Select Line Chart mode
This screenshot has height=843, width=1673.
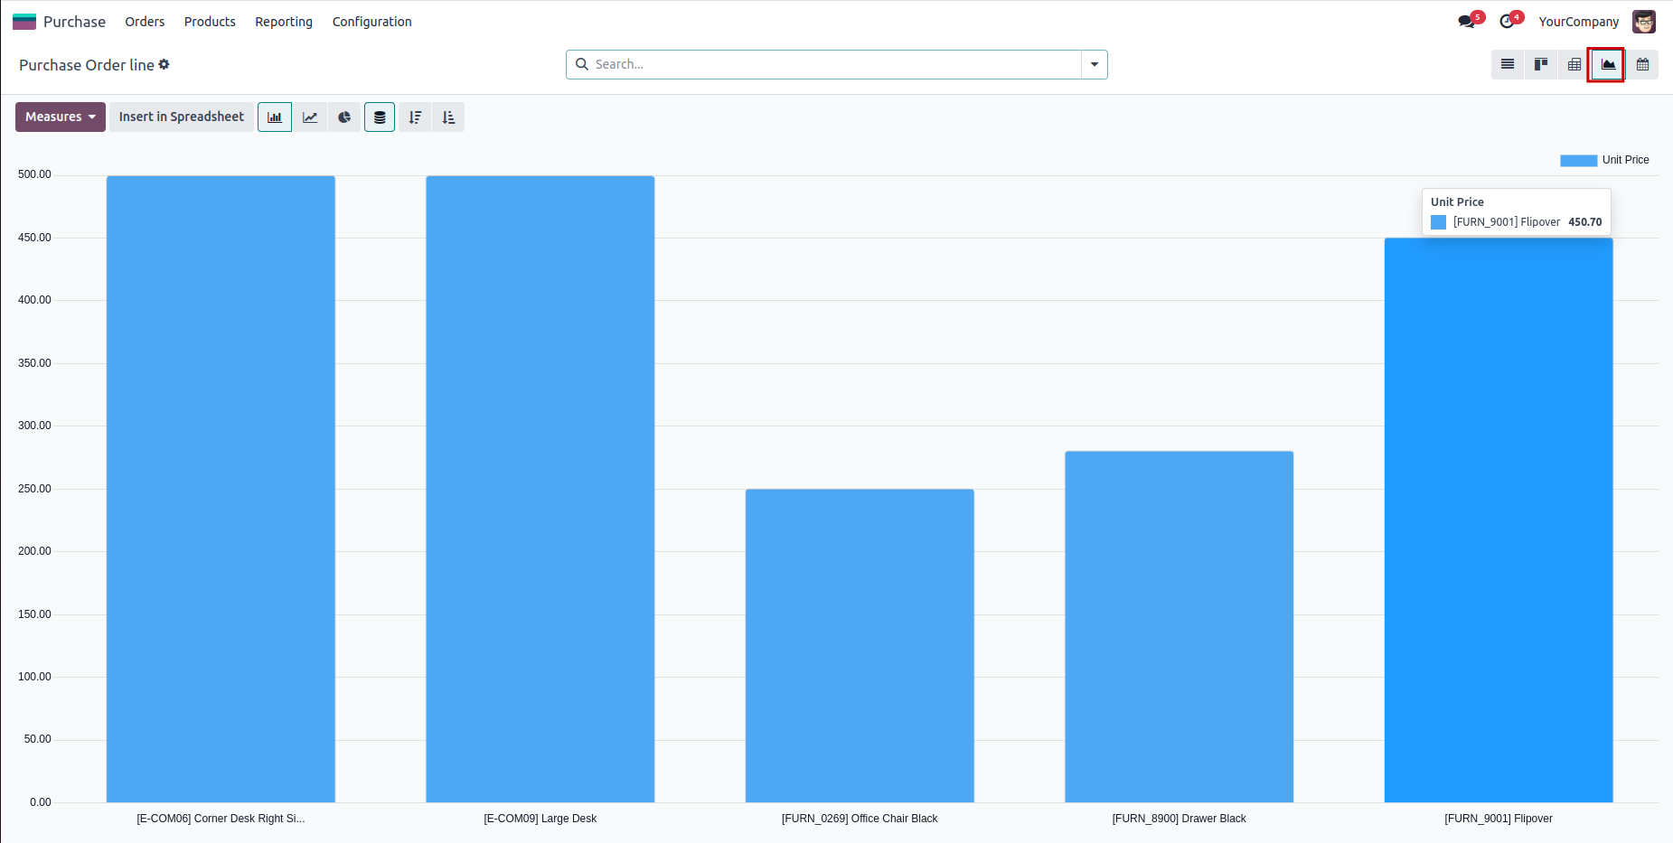[310, 117]
